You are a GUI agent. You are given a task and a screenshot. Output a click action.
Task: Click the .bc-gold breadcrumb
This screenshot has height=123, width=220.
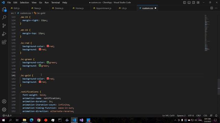coord(41,13)
